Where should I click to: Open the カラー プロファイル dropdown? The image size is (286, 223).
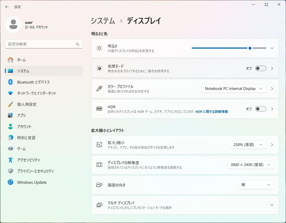coord(234,89)
